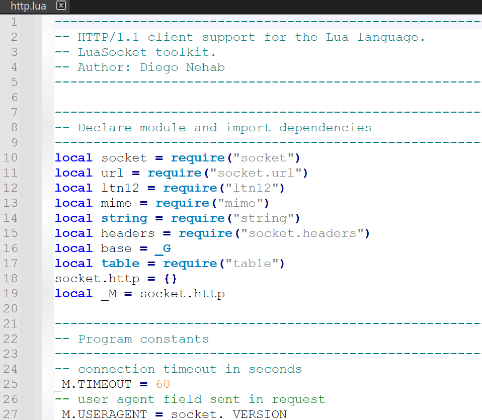
Task: Click the "base" variable on line 16
Action: tap(116, 248)
